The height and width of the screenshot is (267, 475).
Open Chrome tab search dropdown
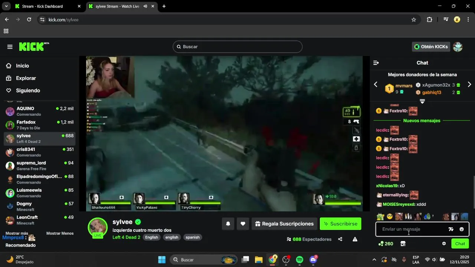pos(6,6)
